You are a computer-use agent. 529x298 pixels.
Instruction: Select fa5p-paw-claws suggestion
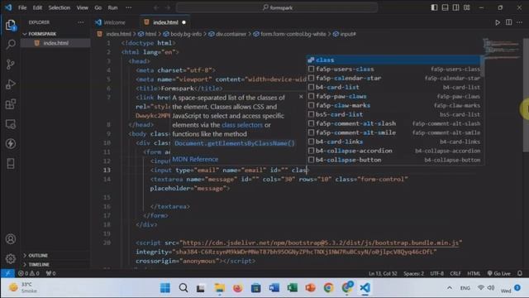point(394,96)
